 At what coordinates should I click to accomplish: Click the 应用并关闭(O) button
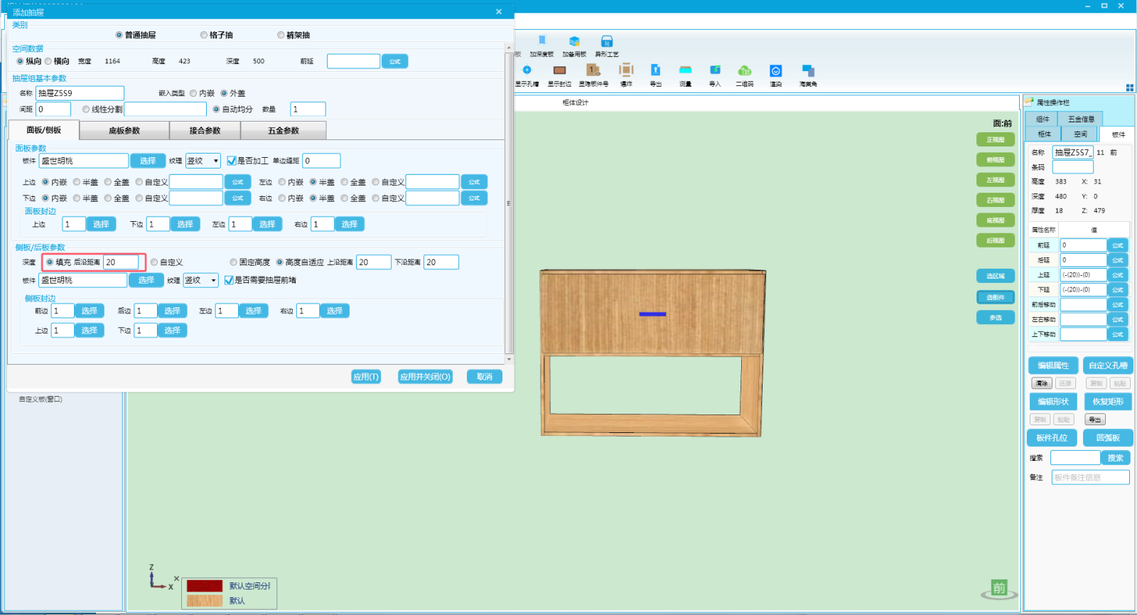click(x=425, y=377)
